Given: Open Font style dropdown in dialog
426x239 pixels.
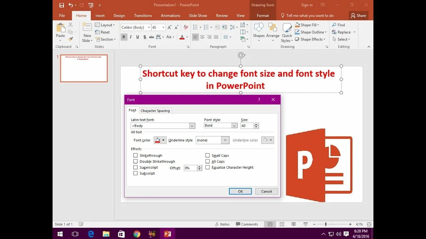Looking at the screenshot, I should pyautogui.click(x=234, y=125).
